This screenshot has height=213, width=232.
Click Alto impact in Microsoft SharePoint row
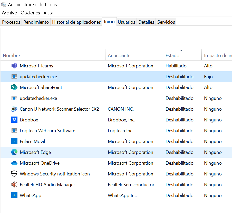click(208, 87)
